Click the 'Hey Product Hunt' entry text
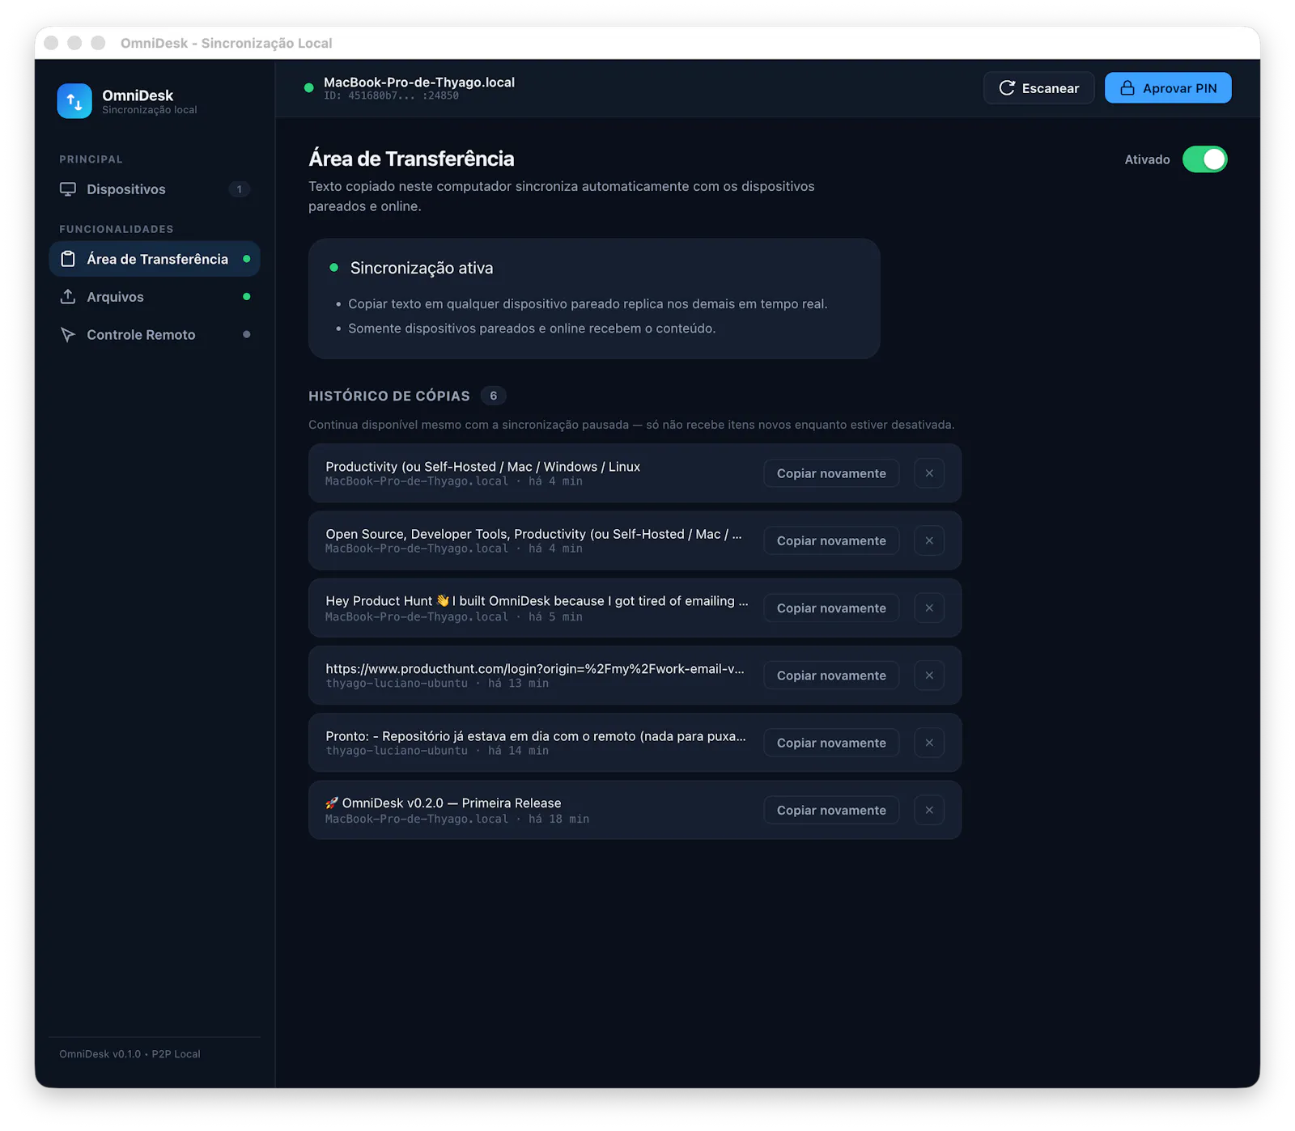This screenshot has width=1295, height=1131. tap(537, 601)
